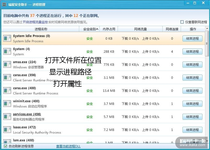Screen dimensions: 210x150
Task: End the csrss.exe (356) process
Action: 192,77
